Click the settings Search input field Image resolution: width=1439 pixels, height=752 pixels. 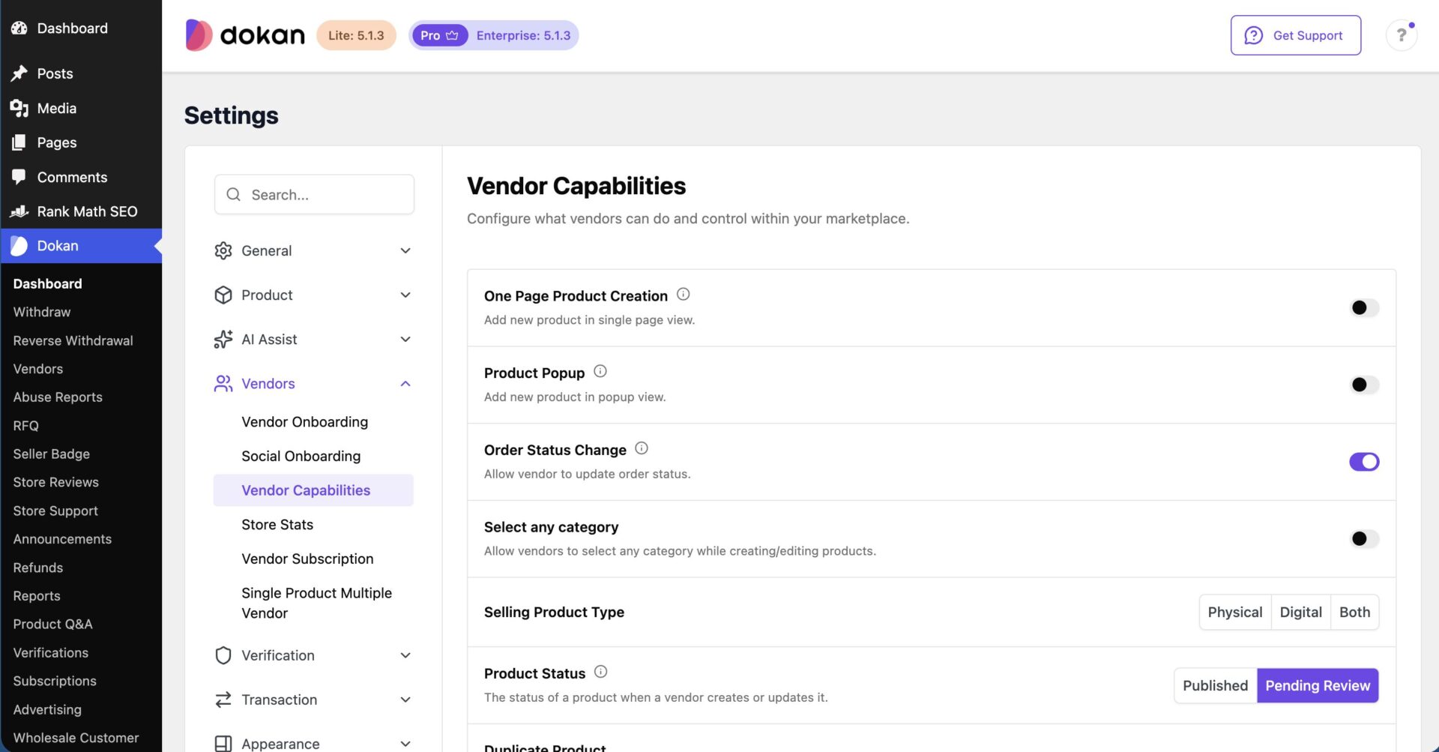pos(314,194)
